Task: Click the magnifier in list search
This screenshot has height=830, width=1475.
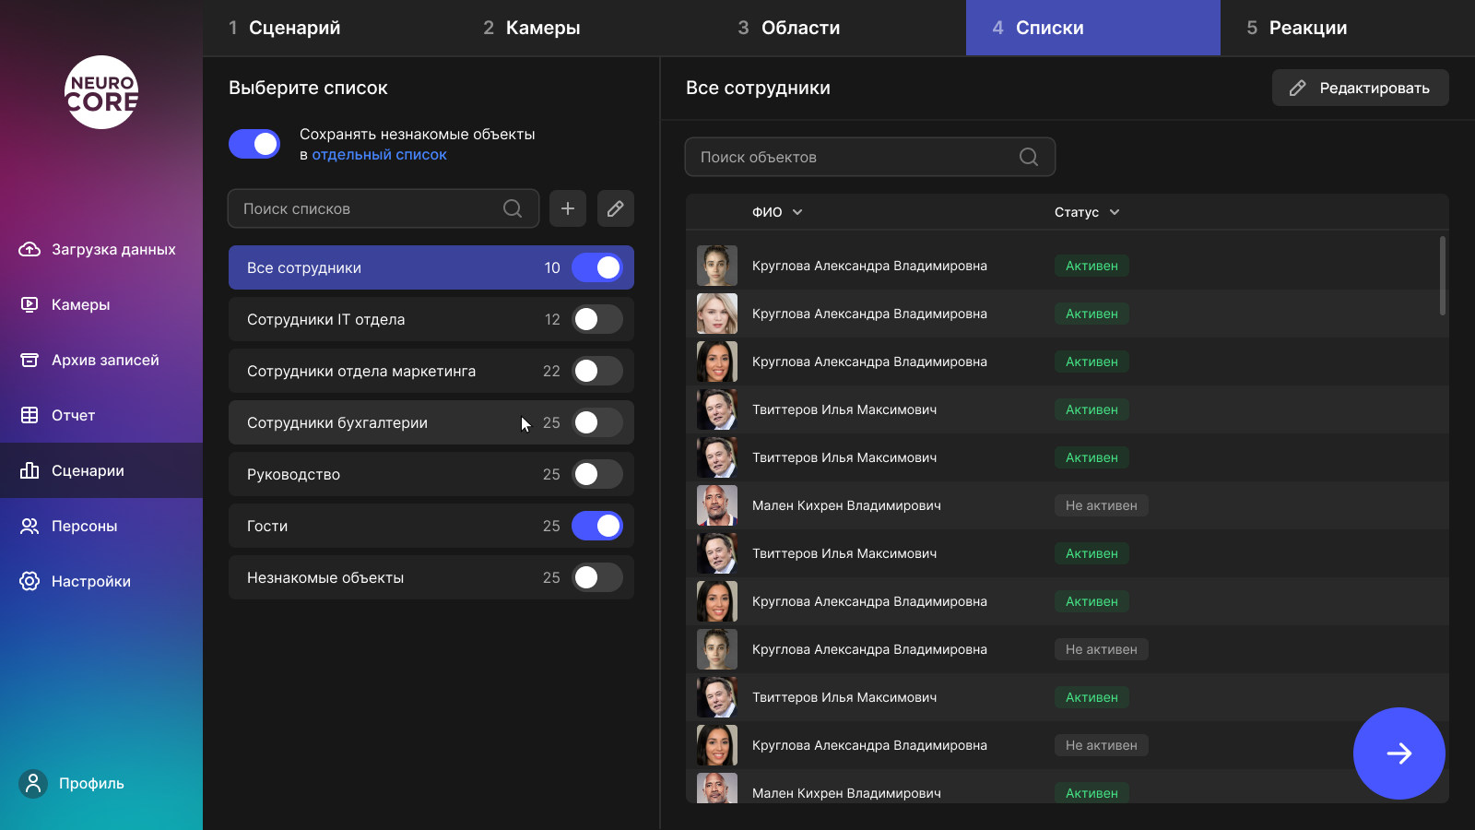Action: pyautogui.click(x=513, y=208)
